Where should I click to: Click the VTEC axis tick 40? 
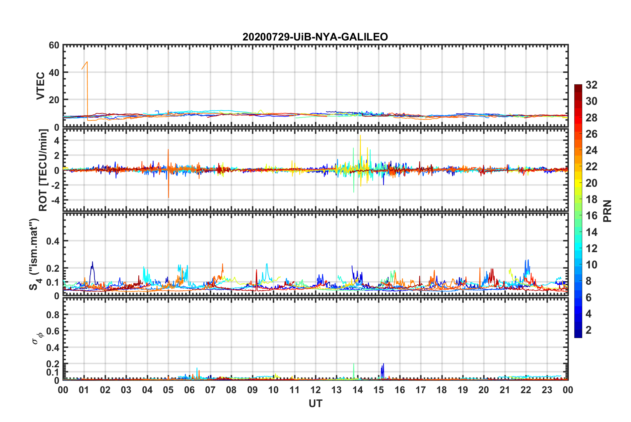tap(54, 73)
